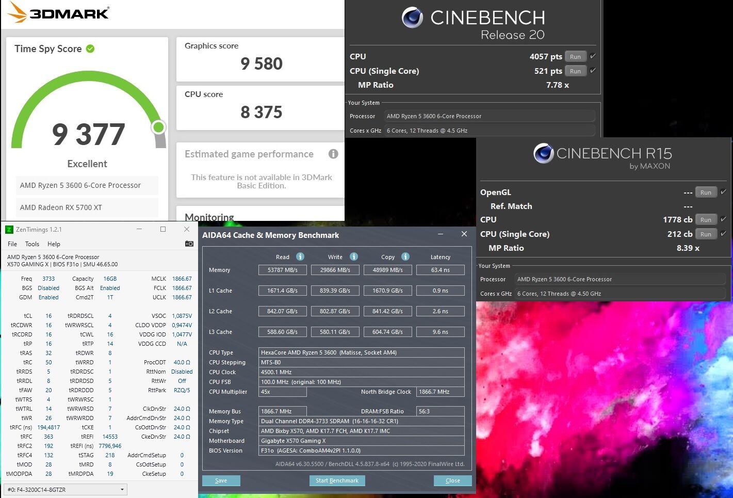Click the DRAM:FSB Ratio 56:3 field

point(441,411)
